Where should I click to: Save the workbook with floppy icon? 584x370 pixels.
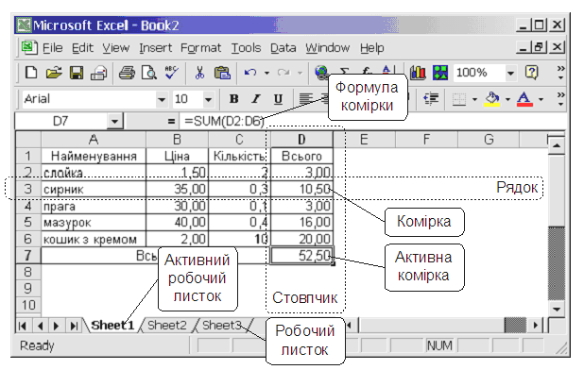click(x=77, y=72)
